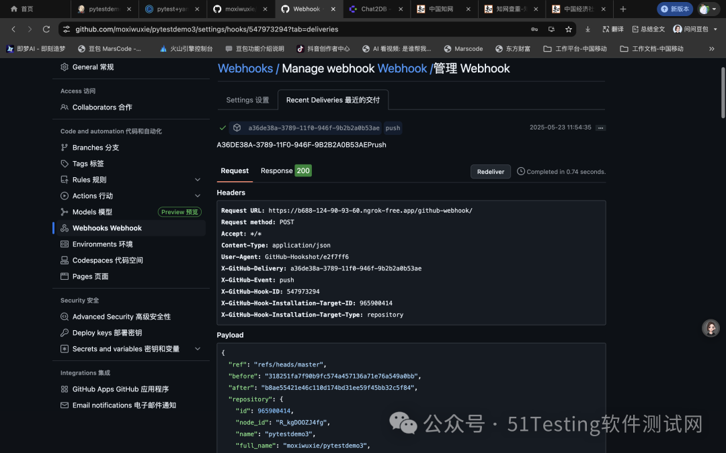Click the Advanced Security shield icon
This screenshot has width=726, height=453.
pyautogui.click(x=65, y=317)
